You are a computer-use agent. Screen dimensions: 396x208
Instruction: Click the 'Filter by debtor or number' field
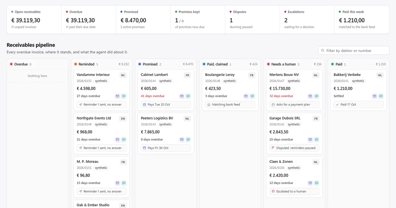(x=354, y=51)
